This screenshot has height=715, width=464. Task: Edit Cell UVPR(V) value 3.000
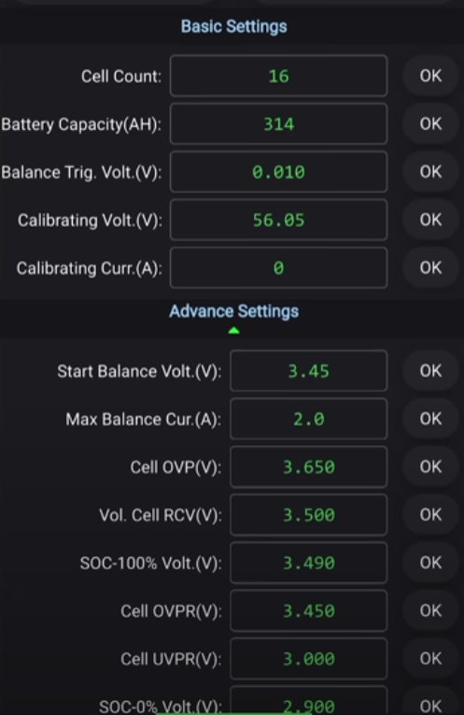(309, 659)
